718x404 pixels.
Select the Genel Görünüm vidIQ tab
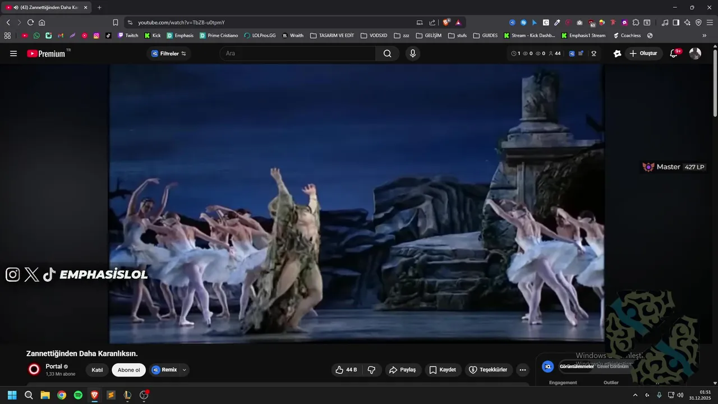tap(613, 366)
